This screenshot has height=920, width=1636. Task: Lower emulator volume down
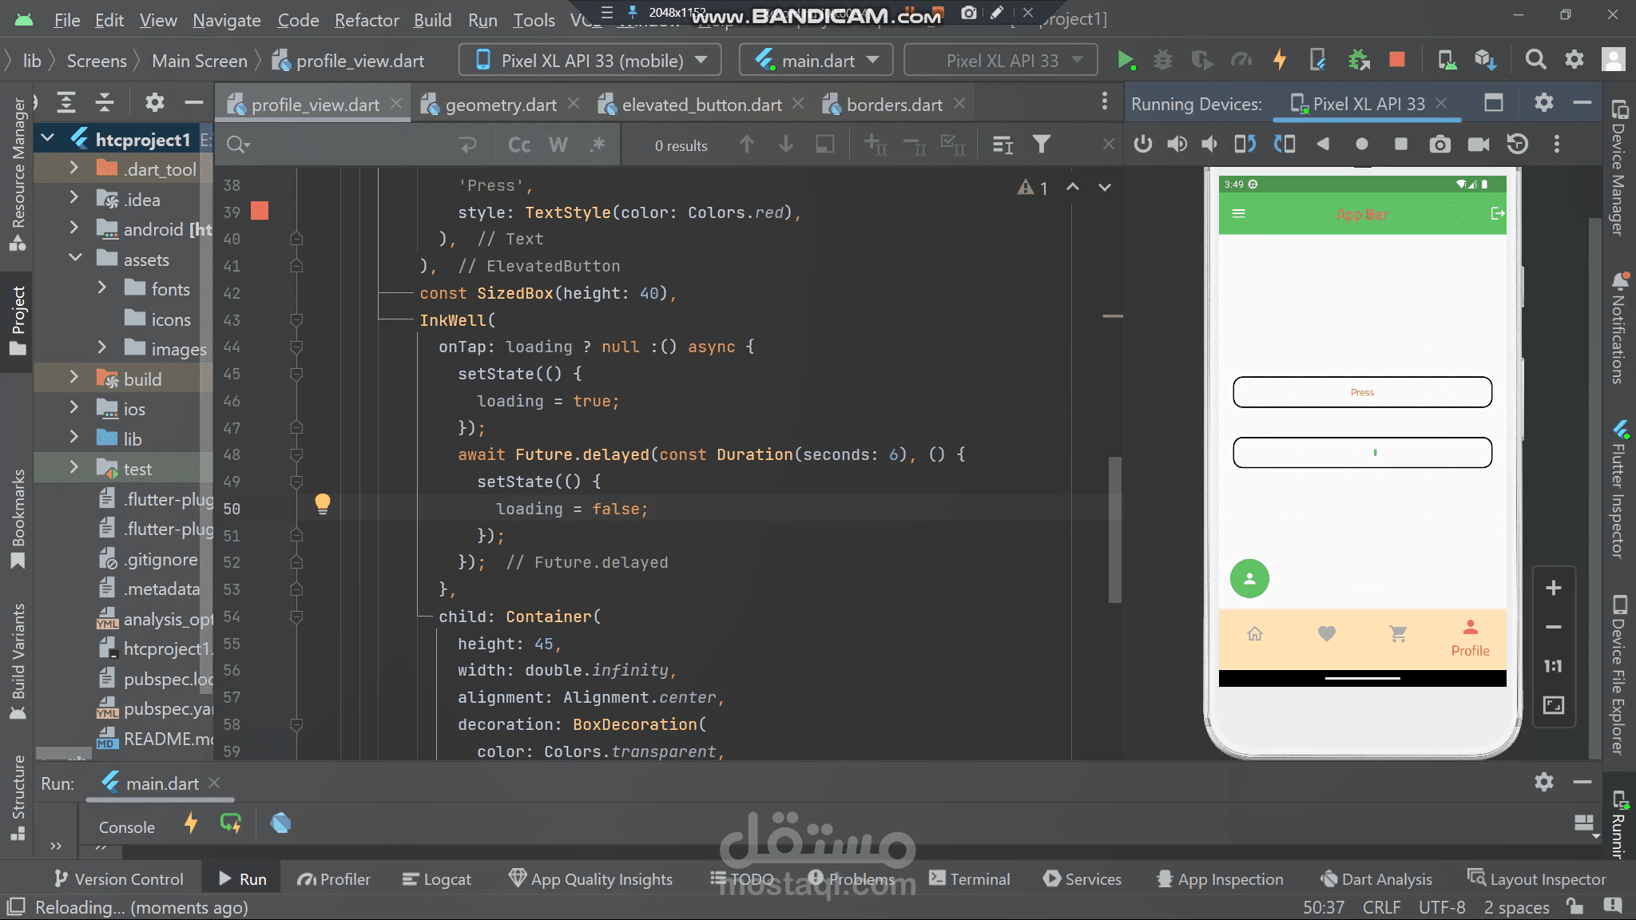(1210, 144)
